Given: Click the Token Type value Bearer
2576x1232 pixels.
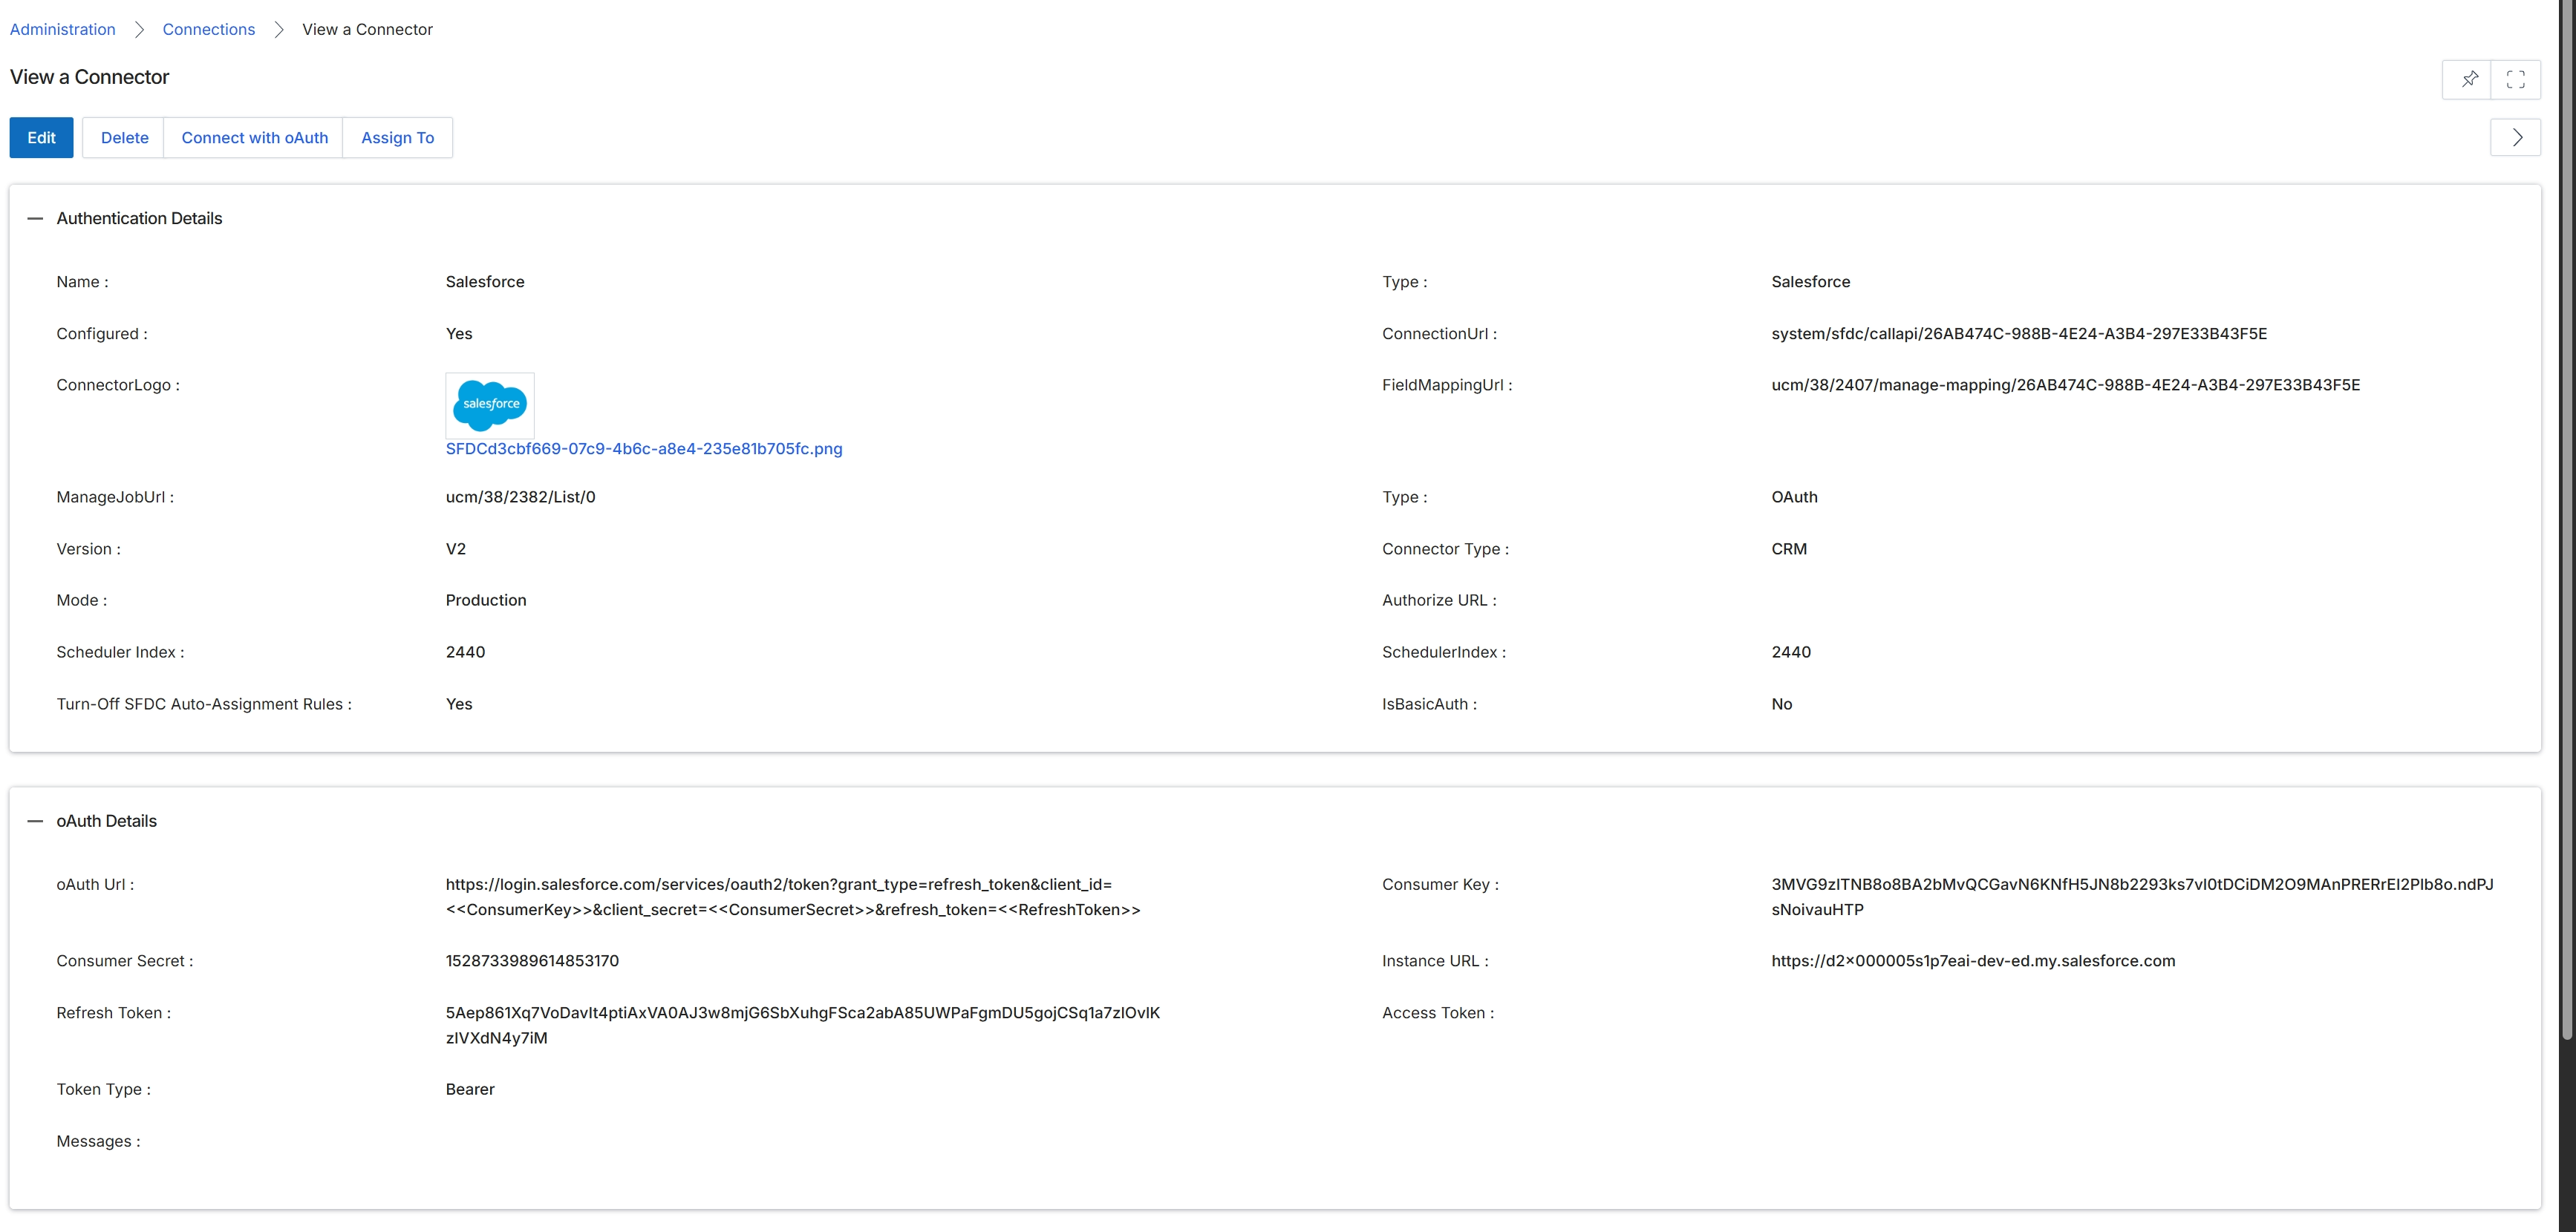Looking at the screenshot, I should coord(470,1089).
